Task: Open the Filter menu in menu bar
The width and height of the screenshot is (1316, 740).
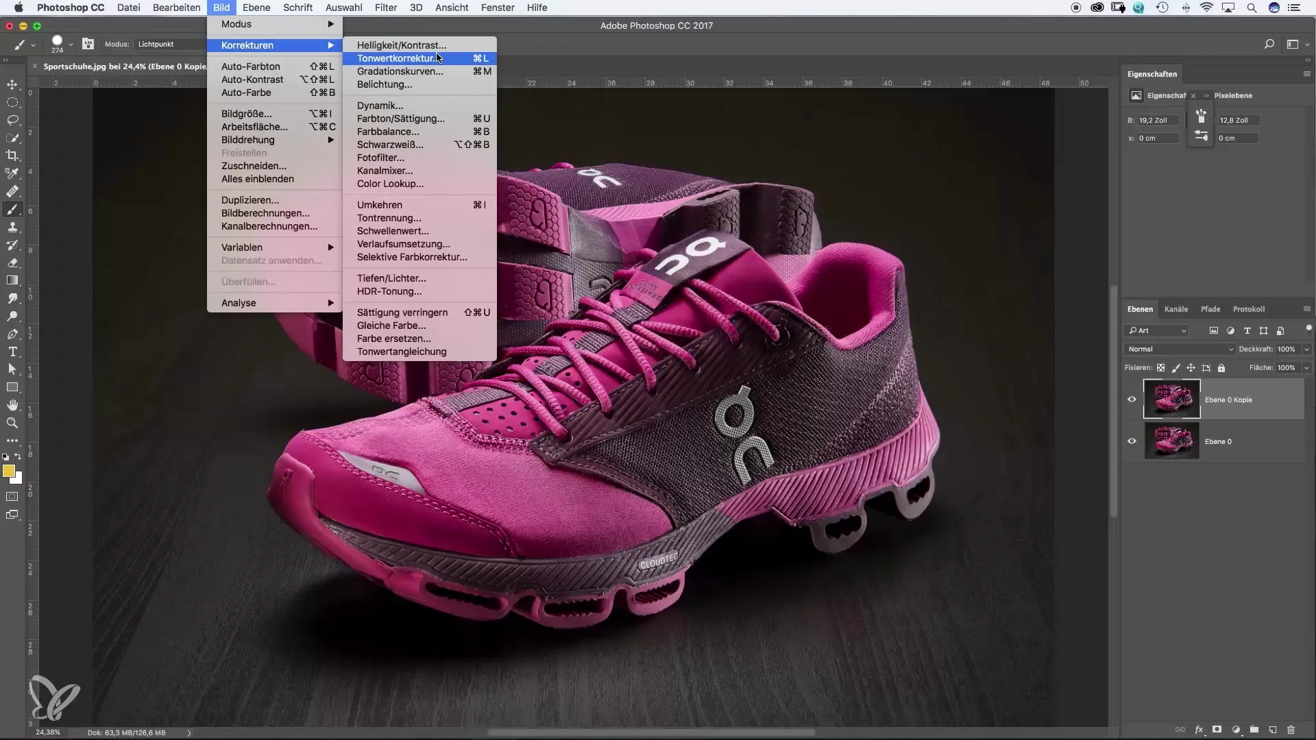Action: tap(386, 8)
